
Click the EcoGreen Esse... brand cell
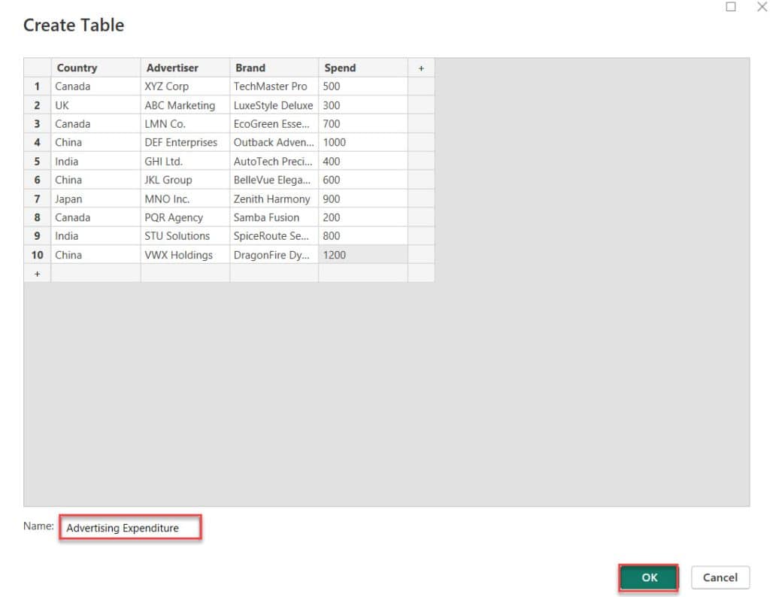[x=274, y=124]
